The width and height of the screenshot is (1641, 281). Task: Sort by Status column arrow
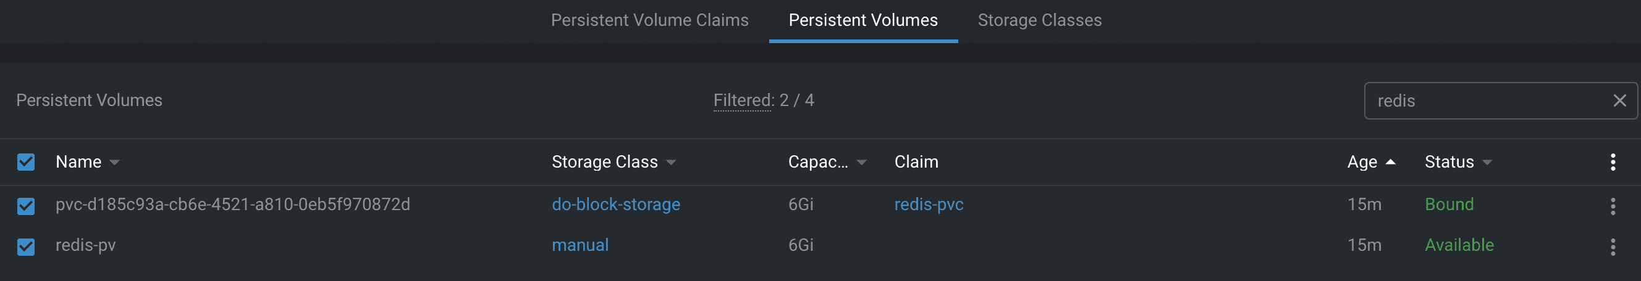[x=1488, y=163]
